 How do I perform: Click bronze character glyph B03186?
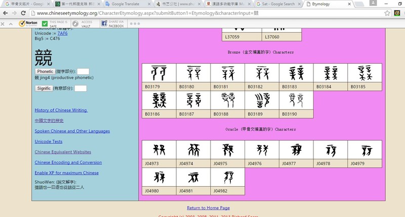coord(159,103)
